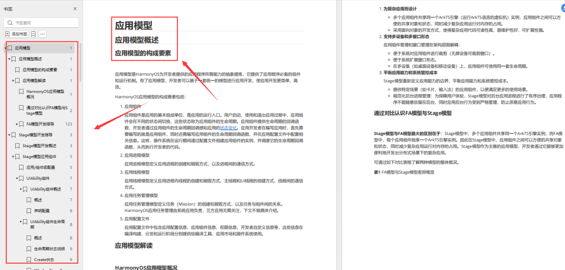Expand the FA模型开发指导 bookmark node
Screen dimensions: 565x270
(17, 124)
